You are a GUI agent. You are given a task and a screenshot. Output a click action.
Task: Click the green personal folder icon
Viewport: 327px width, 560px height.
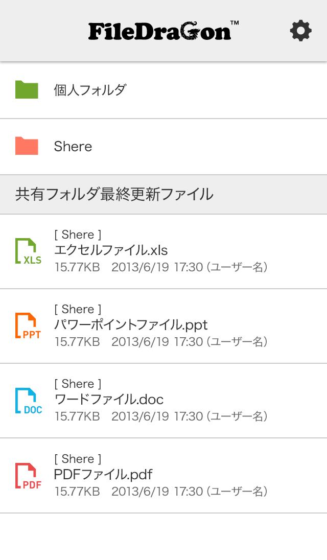point(27,90)
